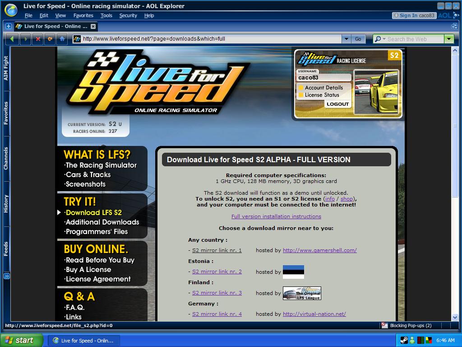This screenshot has width=462, height=347.
Task: Open Additional Downloads page
Action: [x=102, y=222]
